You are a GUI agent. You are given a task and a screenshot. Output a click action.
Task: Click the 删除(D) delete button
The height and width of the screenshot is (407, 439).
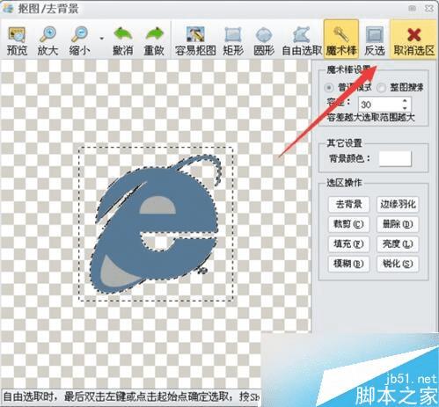[x=398, y=224]
